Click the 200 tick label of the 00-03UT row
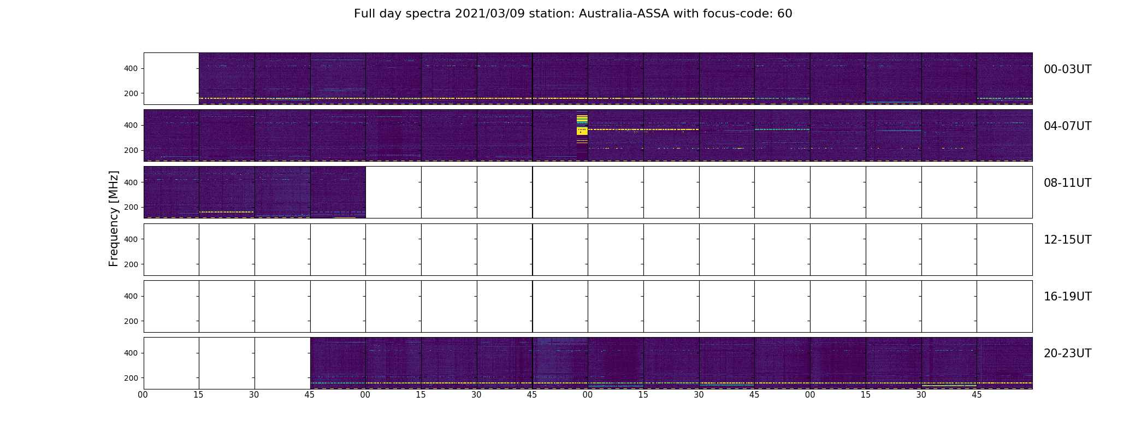 tap(131, 93)
